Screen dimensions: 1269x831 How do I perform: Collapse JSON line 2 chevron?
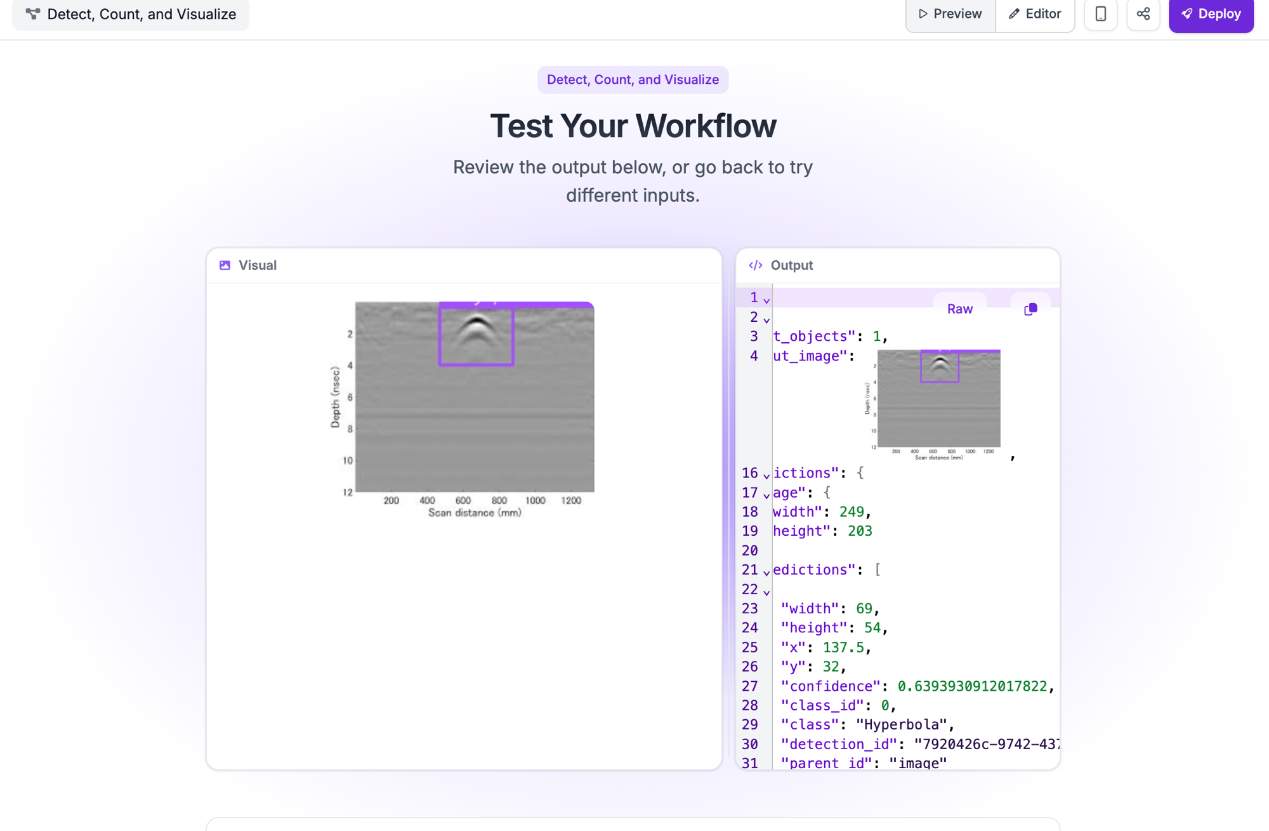click(x=766, y=320)
